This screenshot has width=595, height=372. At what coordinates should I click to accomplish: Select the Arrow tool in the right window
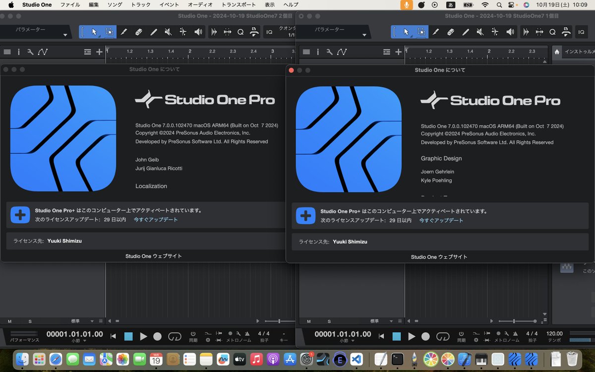coord(406,32)
